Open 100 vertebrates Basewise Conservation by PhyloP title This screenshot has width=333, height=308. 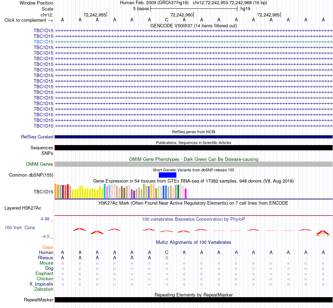[x=193, y=219]
